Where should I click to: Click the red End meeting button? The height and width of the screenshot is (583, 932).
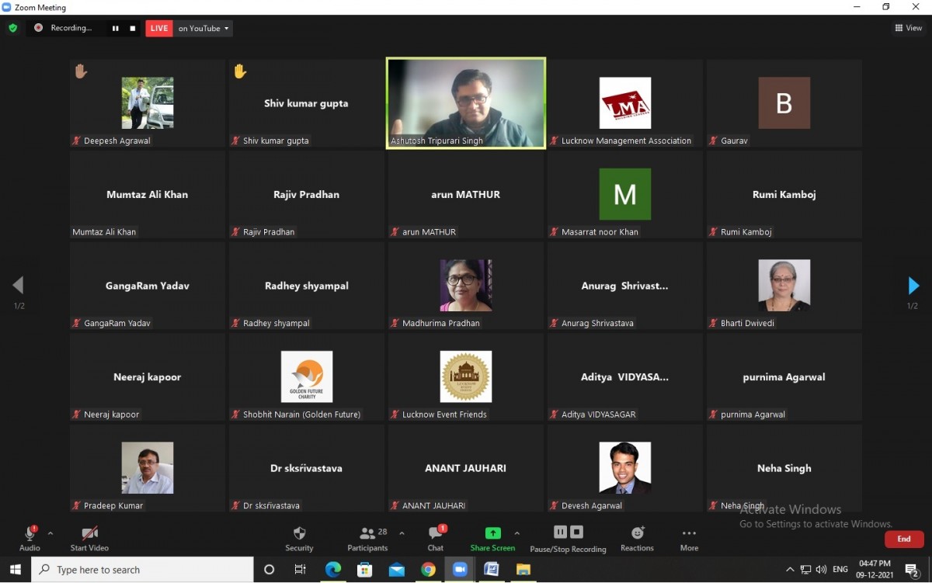[904, 539]
